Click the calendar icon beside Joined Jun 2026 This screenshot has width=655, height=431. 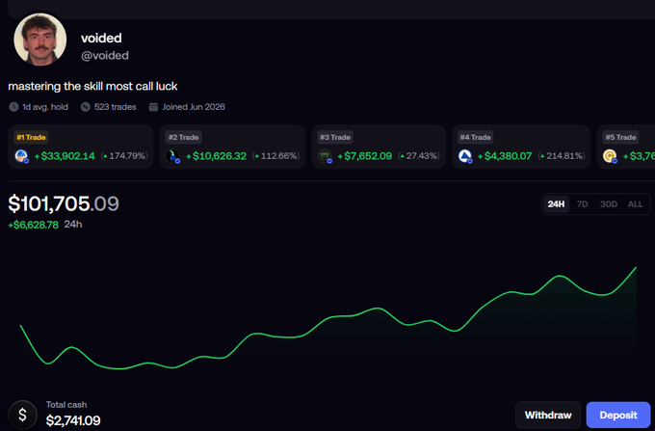153,107
